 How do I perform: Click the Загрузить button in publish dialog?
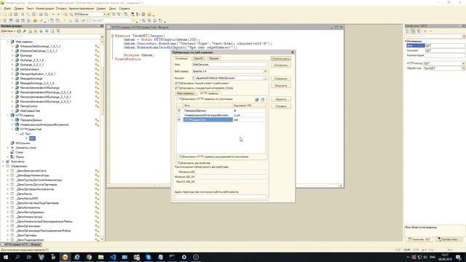click(x=280, y=86)
